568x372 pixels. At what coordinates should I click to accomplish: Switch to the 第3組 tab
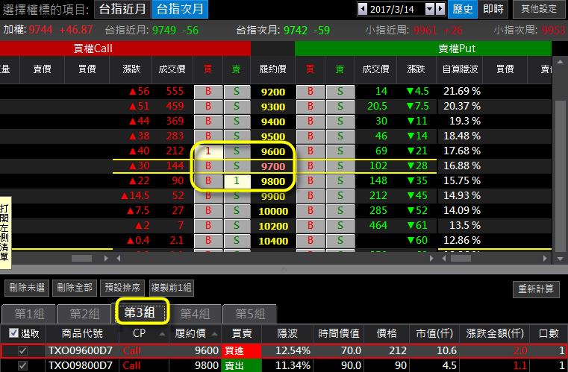[x=140, y=312]
